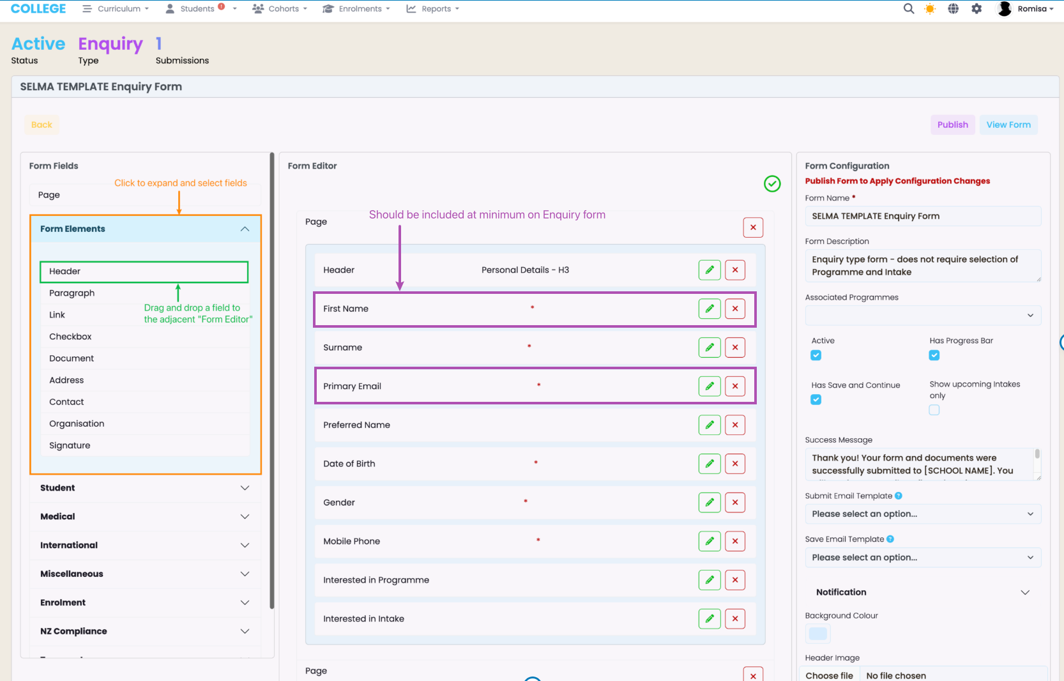Expand the Notification section
Screen dimensions: 1064x681
[922, 592]
